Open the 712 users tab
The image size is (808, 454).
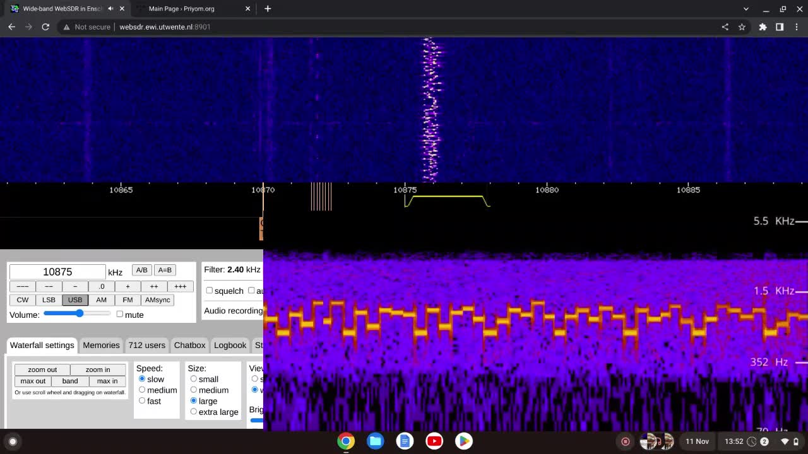(x=146, y=345)
